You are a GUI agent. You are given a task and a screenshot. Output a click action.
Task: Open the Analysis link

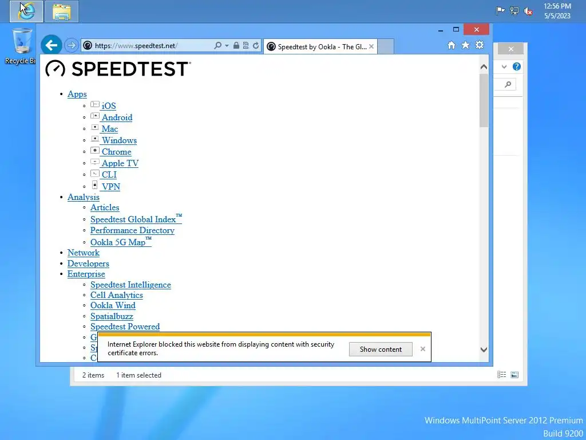[84, 197]
